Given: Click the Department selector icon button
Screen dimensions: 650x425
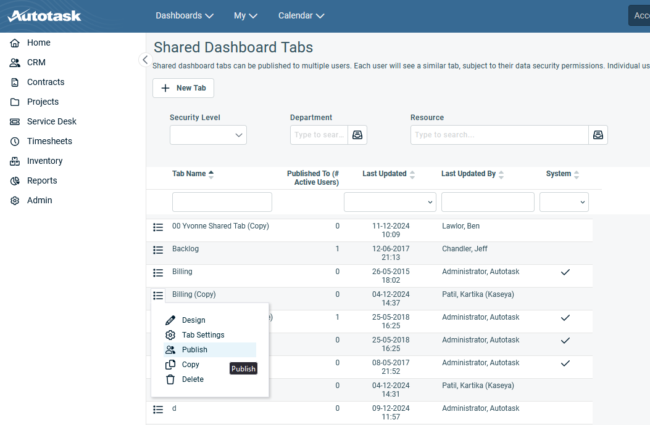Looking at the screenshot, I should [x=357, y=135].
